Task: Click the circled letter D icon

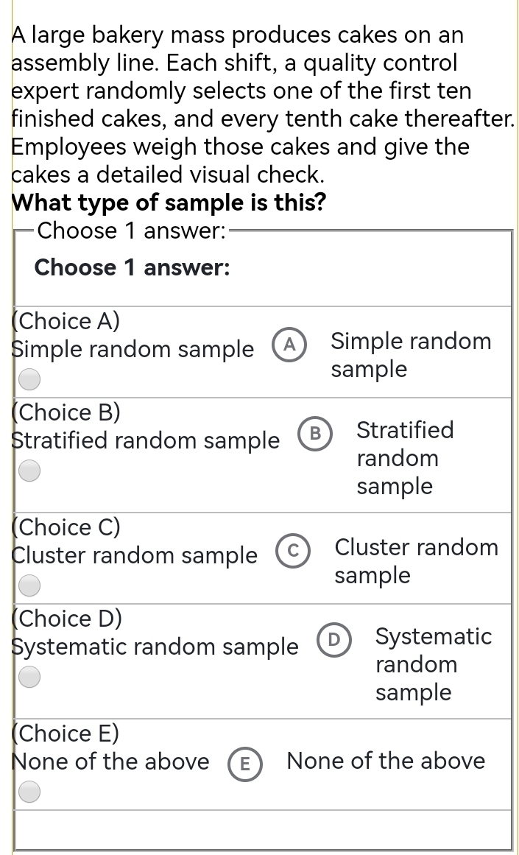Action: [x=334, y=640]
